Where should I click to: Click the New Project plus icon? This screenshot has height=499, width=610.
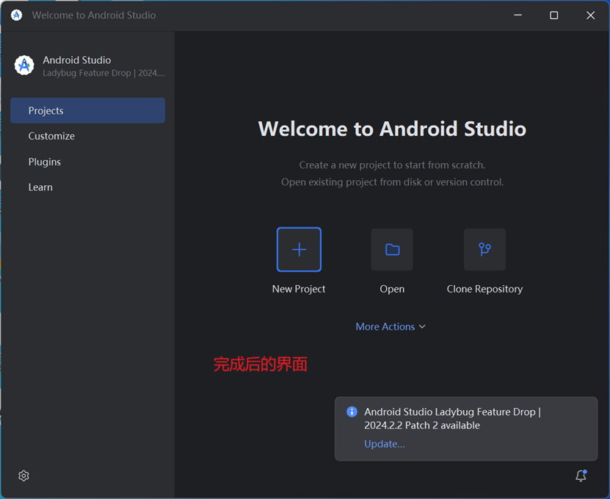coord(299,249)
